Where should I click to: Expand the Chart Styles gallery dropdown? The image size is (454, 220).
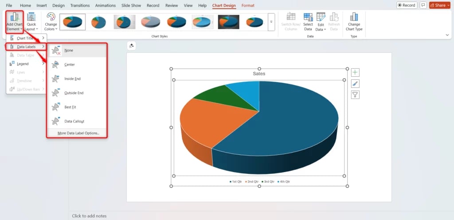[271, 22]
